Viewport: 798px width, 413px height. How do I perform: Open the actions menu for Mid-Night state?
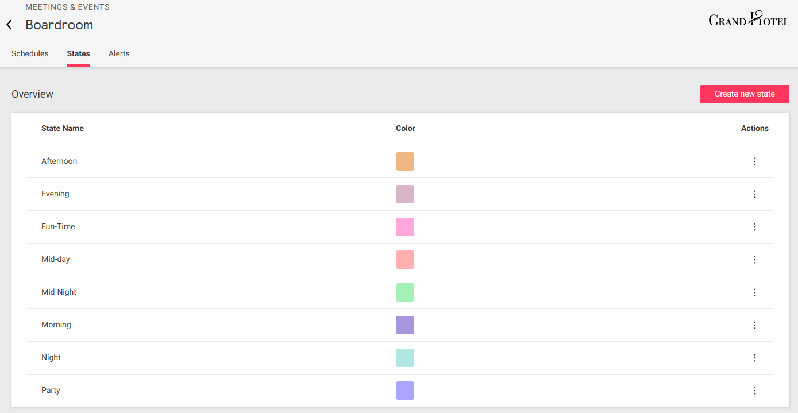pyautogui.click(x=755, y=292)
